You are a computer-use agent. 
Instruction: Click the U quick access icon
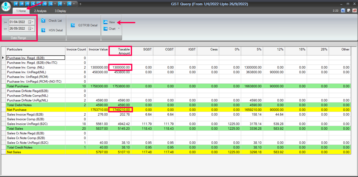70,4
